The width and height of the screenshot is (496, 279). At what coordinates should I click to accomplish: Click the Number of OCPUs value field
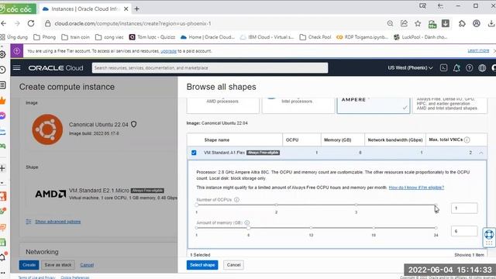tap(464, 208)
